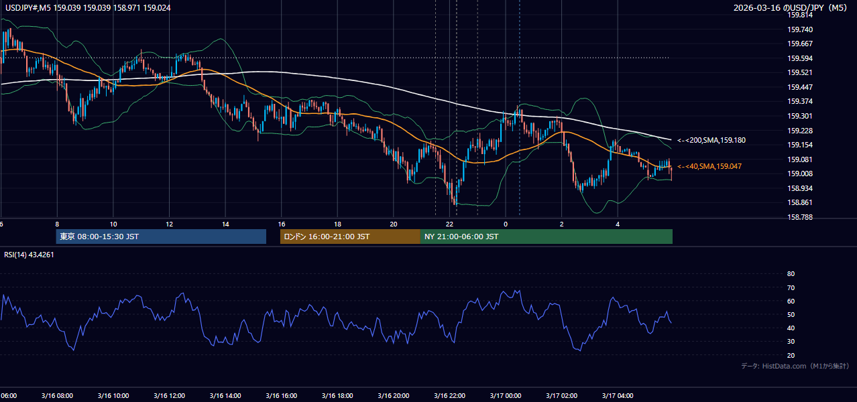Click the RSI axis level 80
The width and height of the screenshot is (857, 402).
point(791,274)
